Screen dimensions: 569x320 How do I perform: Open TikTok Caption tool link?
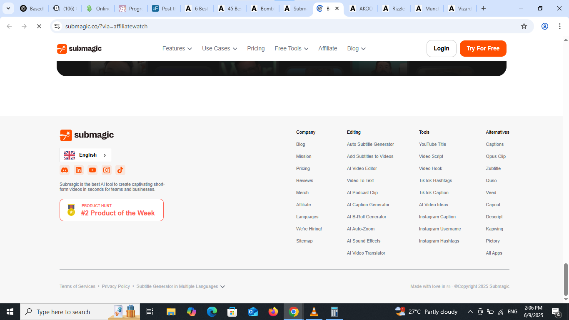click(x=434, y=192)
